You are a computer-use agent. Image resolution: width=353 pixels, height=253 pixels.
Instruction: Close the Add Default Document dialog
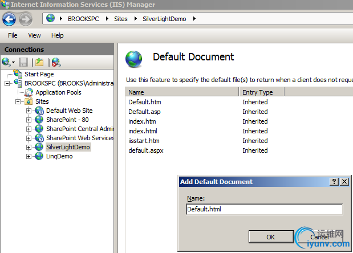344,181
